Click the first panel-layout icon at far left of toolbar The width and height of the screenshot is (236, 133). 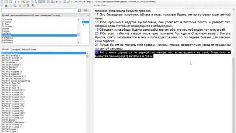tap(2, 1)
